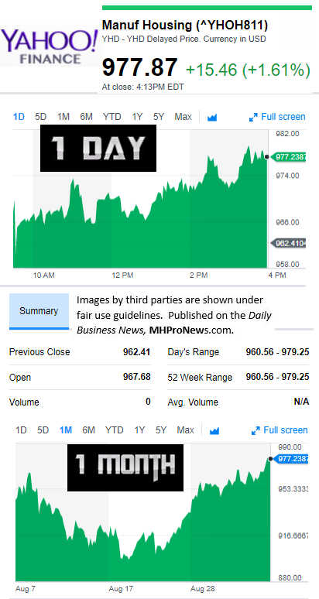Select Max range on the top chart
This screenshot has width=319, height=599.
pyautogui.click(x=183, y=117)
